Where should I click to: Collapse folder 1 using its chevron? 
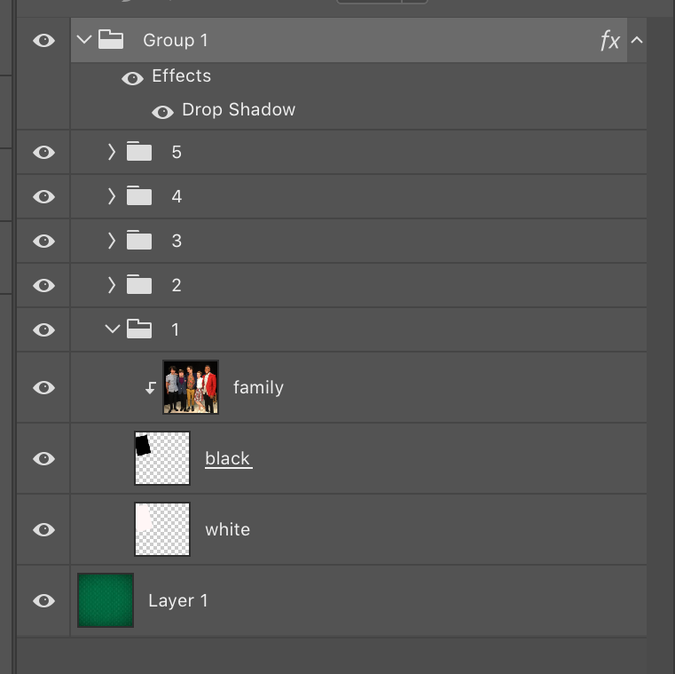[x=112, y=329]
